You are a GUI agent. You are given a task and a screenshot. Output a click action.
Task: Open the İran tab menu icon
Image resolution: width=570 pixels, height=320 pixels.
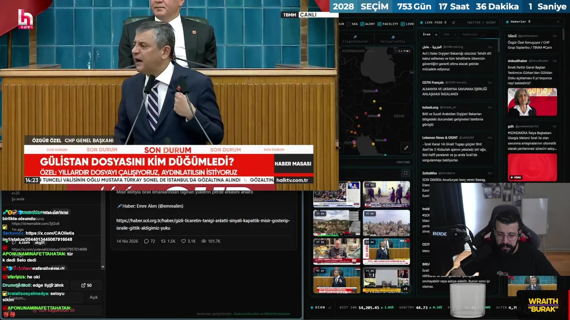436,34
